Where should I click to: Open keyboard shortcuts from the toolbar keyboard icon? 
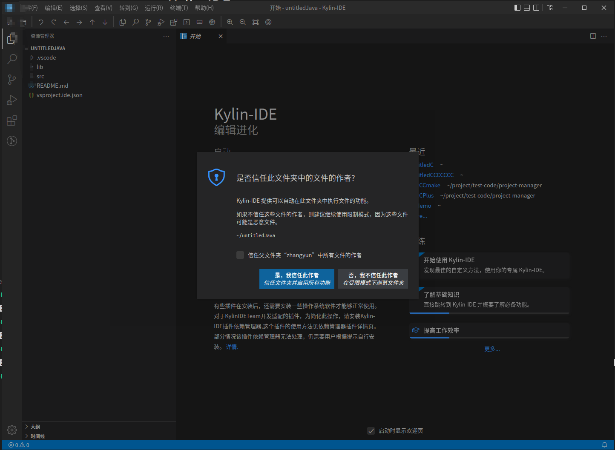point(199,22)
